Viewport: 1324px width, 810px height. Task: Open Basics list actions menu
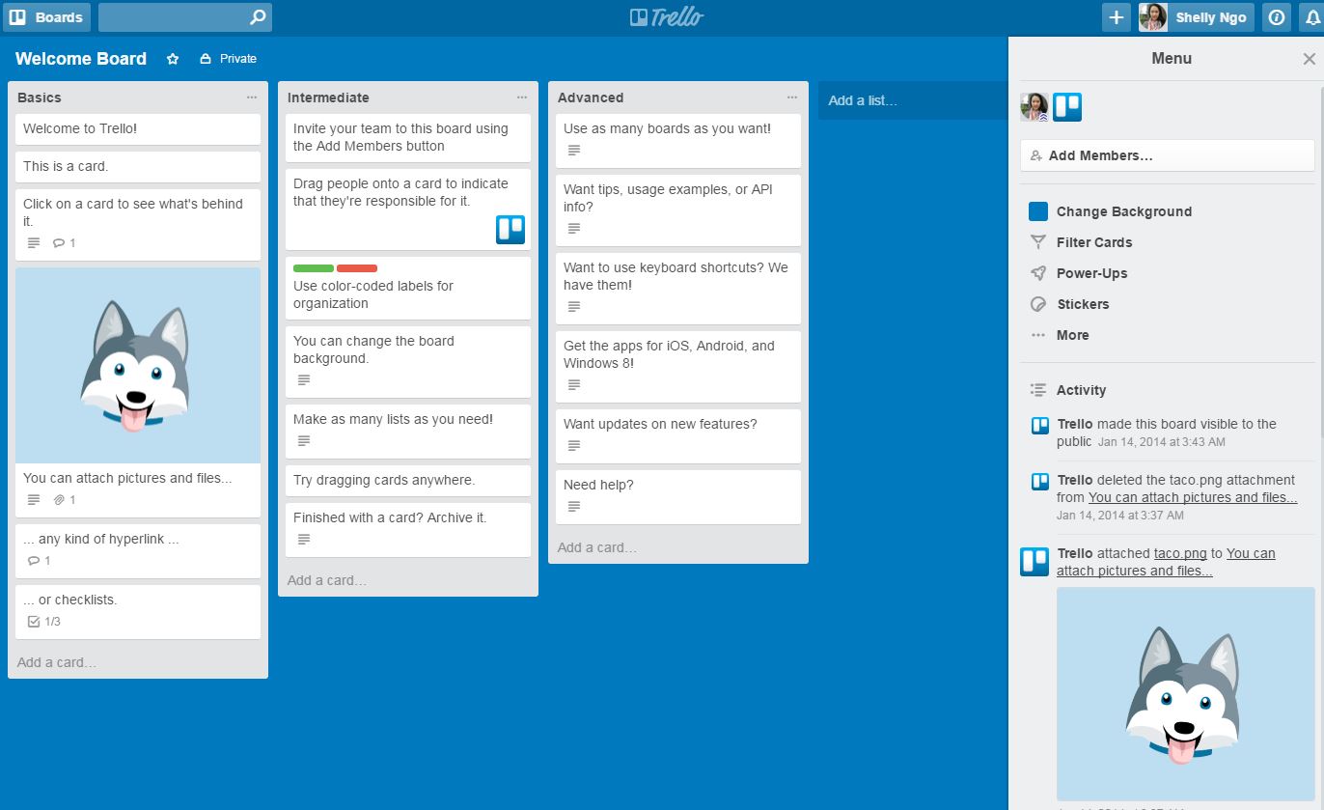pyautogui.click(x=252, y=98)
